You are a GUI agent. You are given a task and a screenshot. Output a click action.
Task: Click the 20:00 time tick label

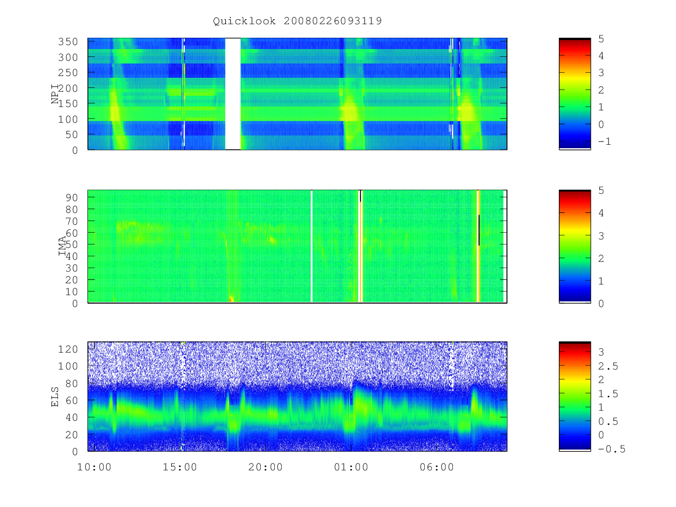point(265,467)
